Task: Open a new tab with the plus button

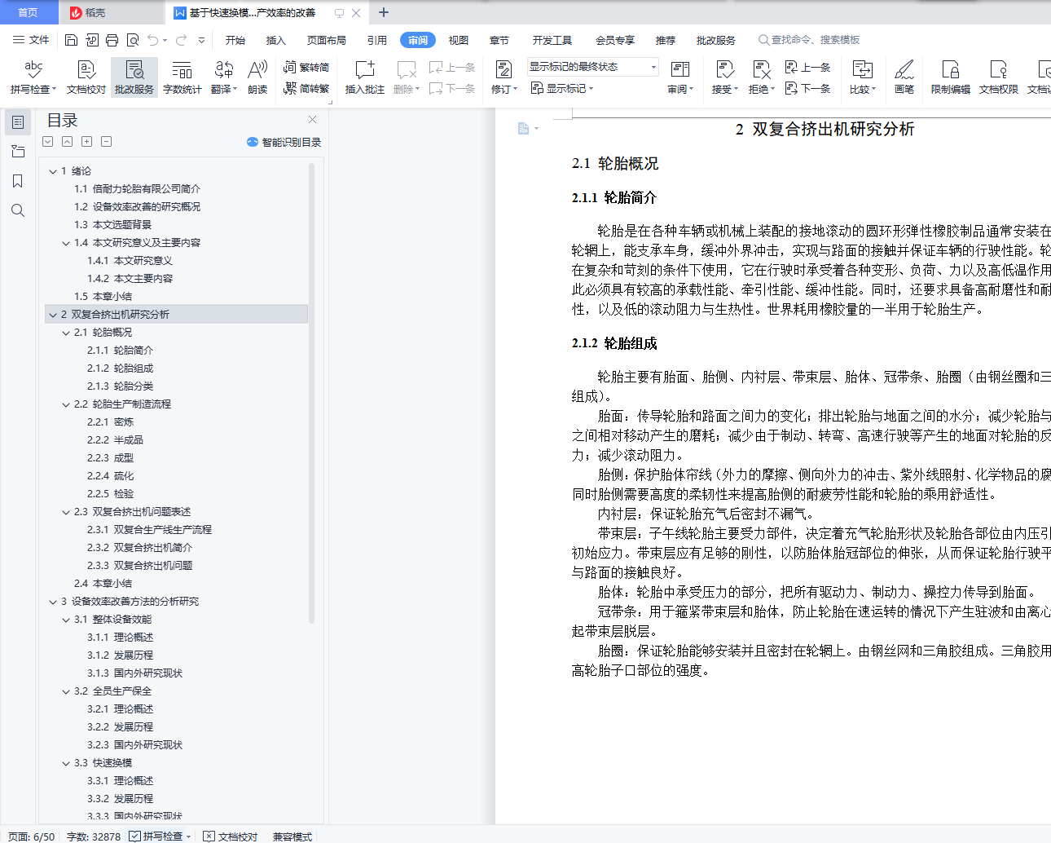Action: tap(384, 12)
